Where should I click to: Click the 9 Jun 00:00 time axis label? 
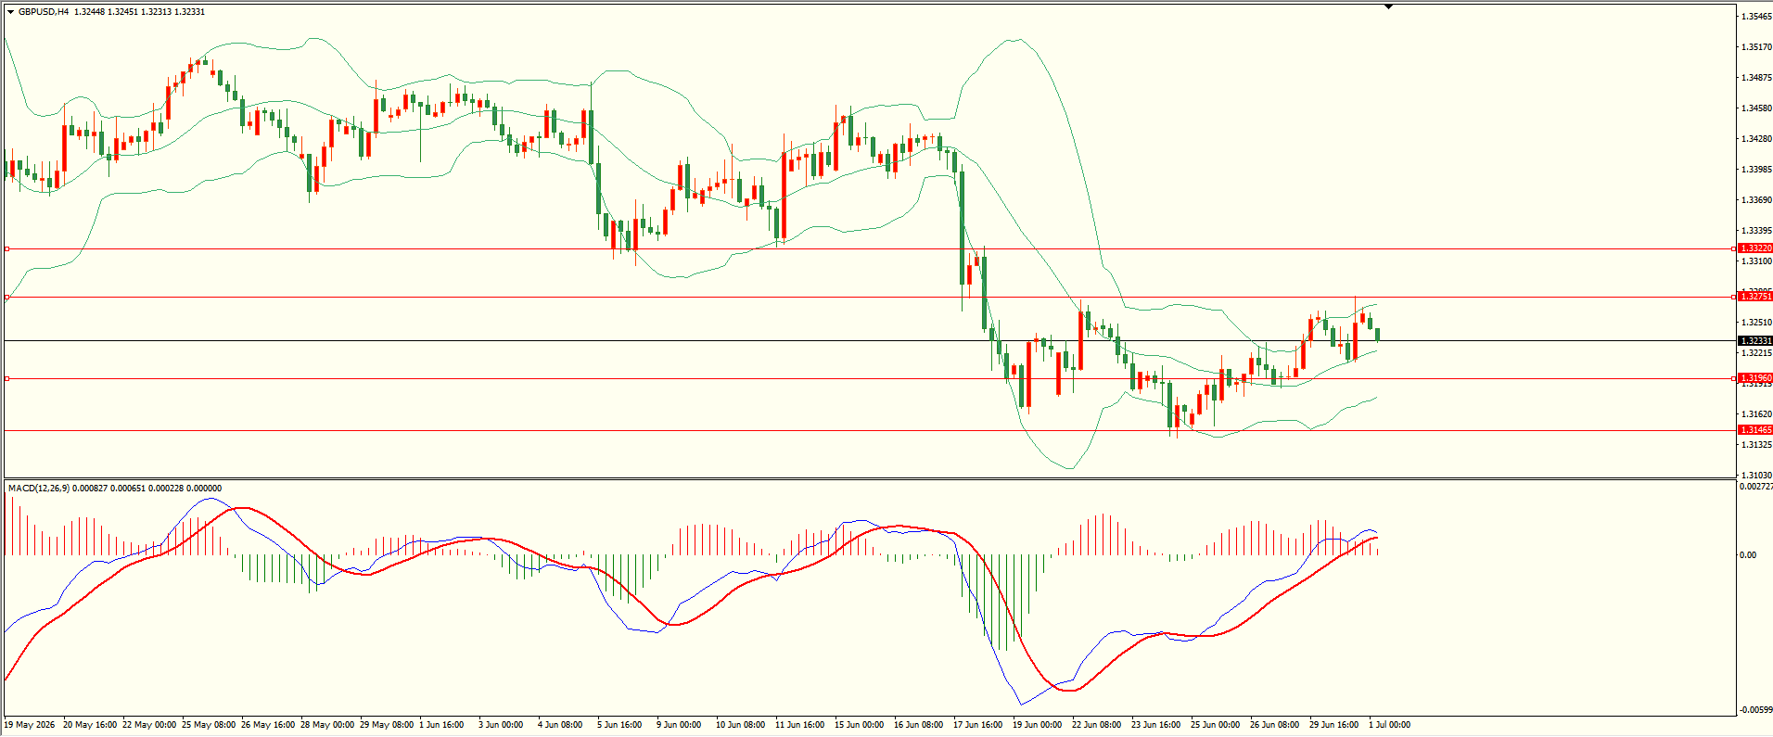[679, 725]
